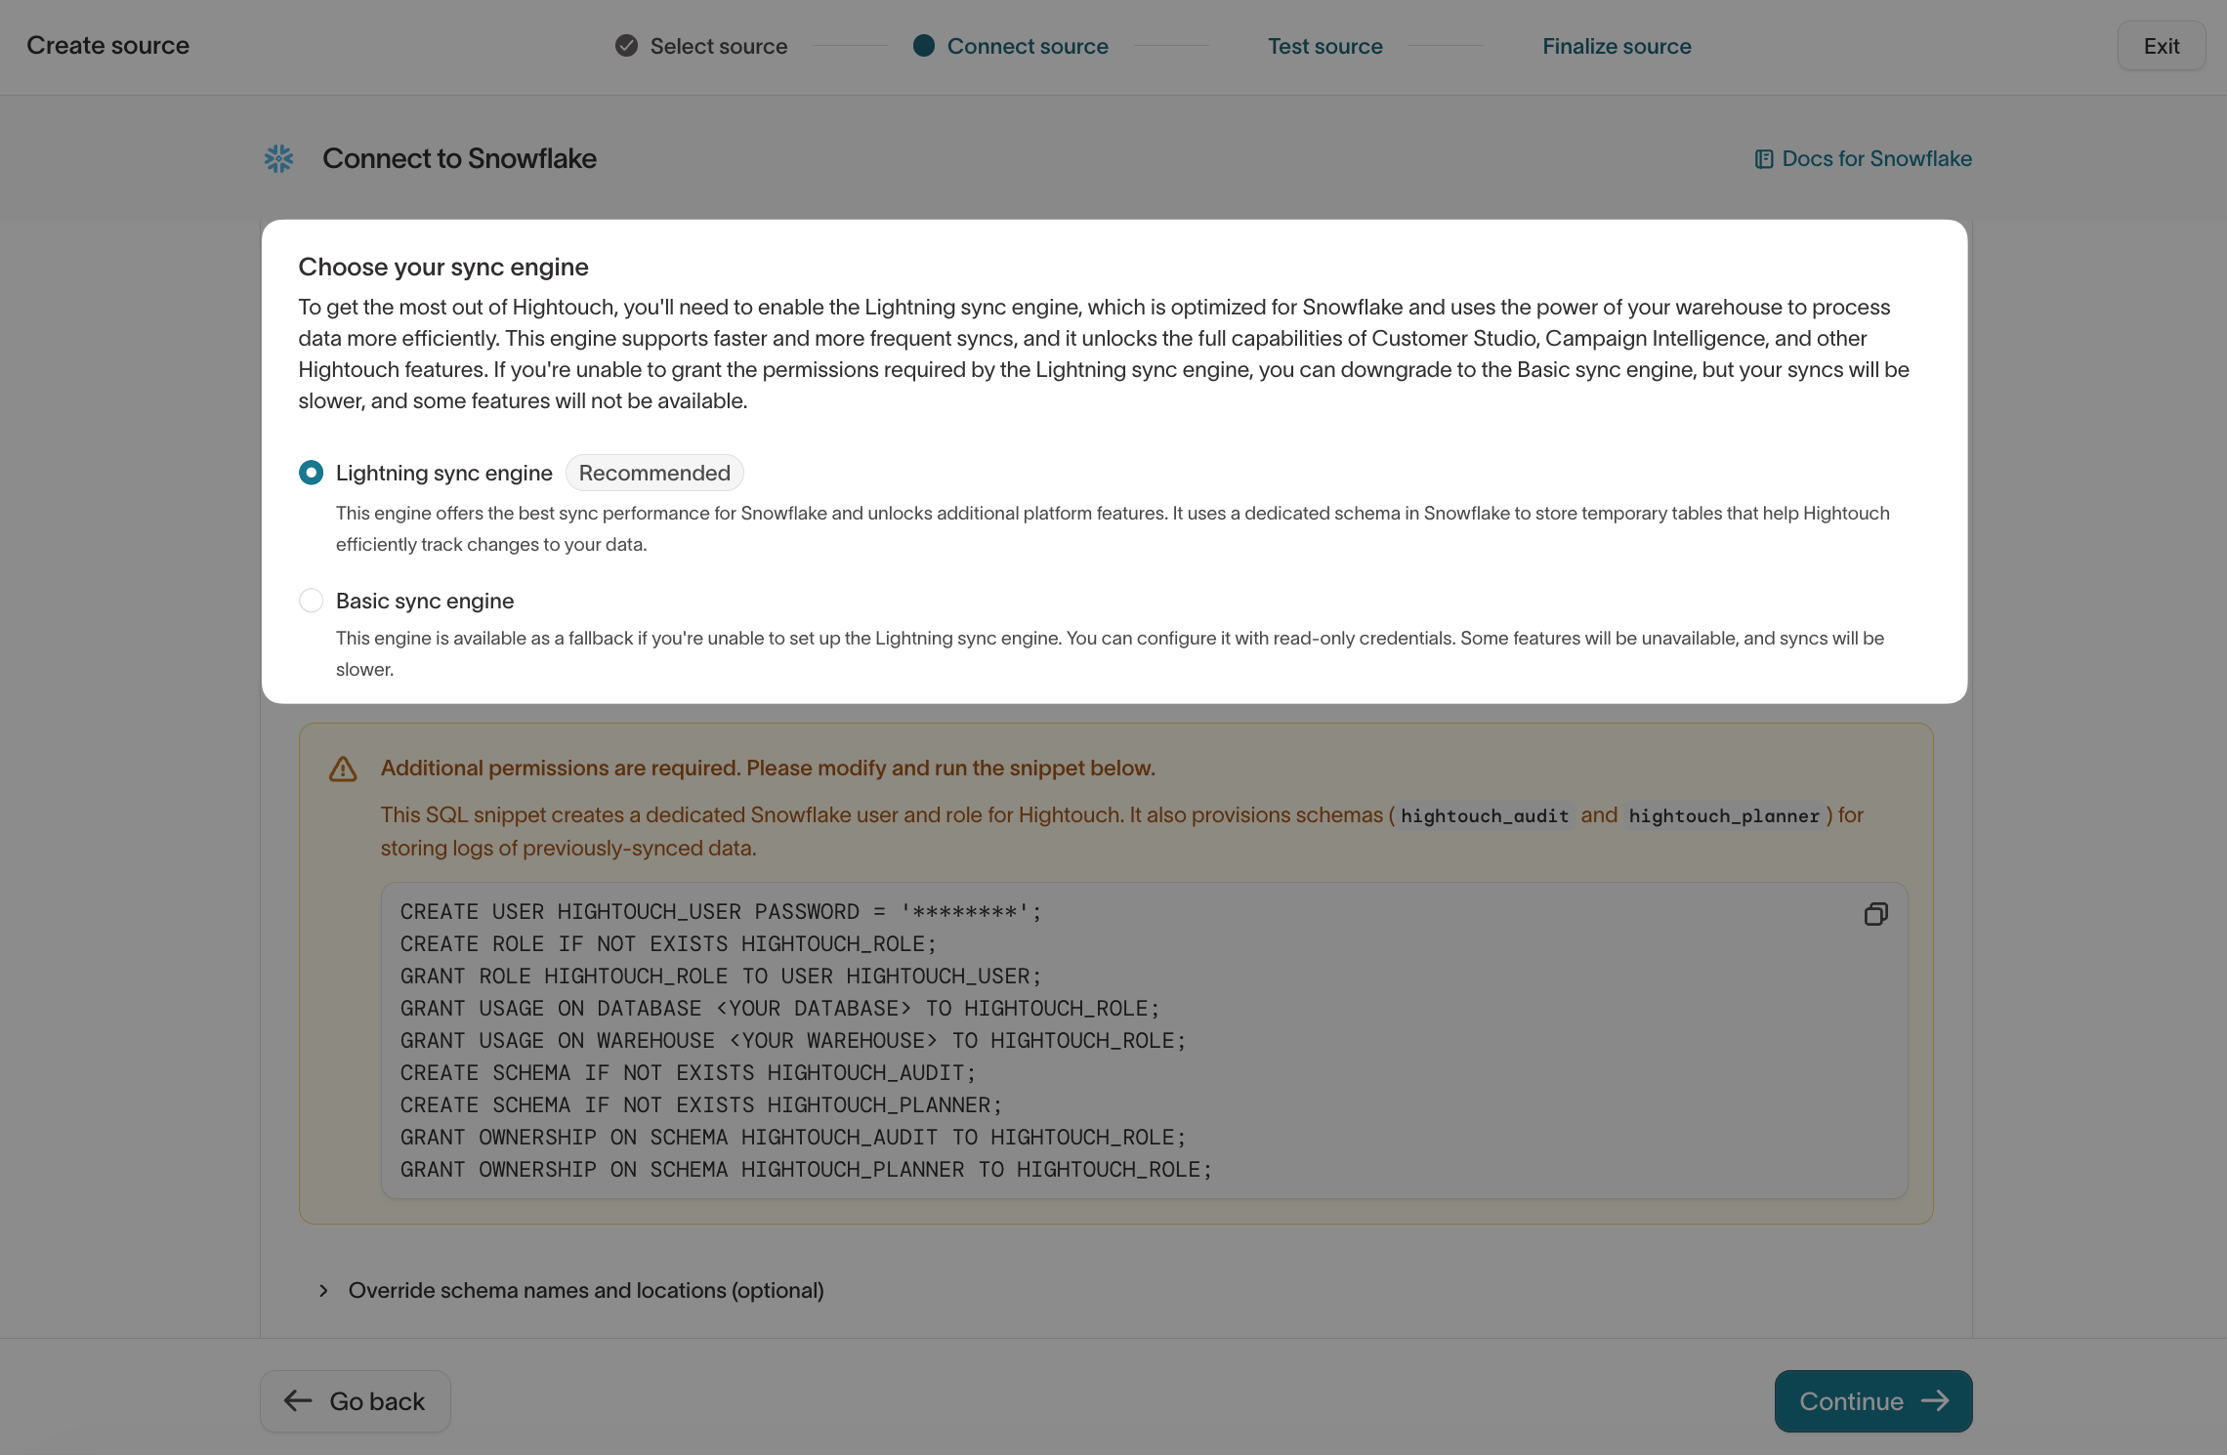
Task: Select the Basic sync engine radio button
Action: 312,601
